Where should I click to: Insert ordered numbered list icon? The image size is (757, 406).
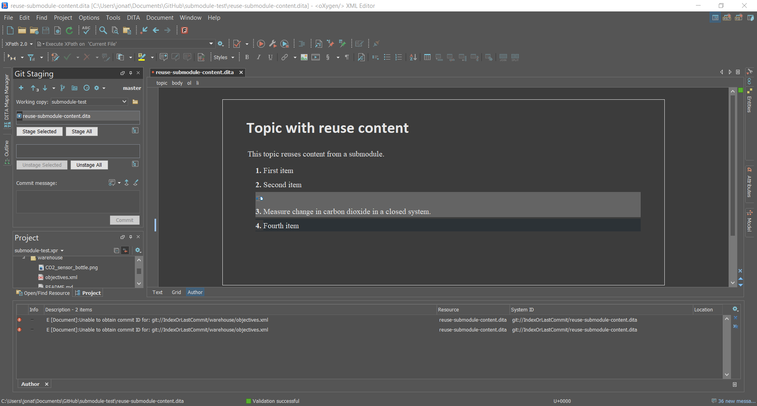pos(399,57)
